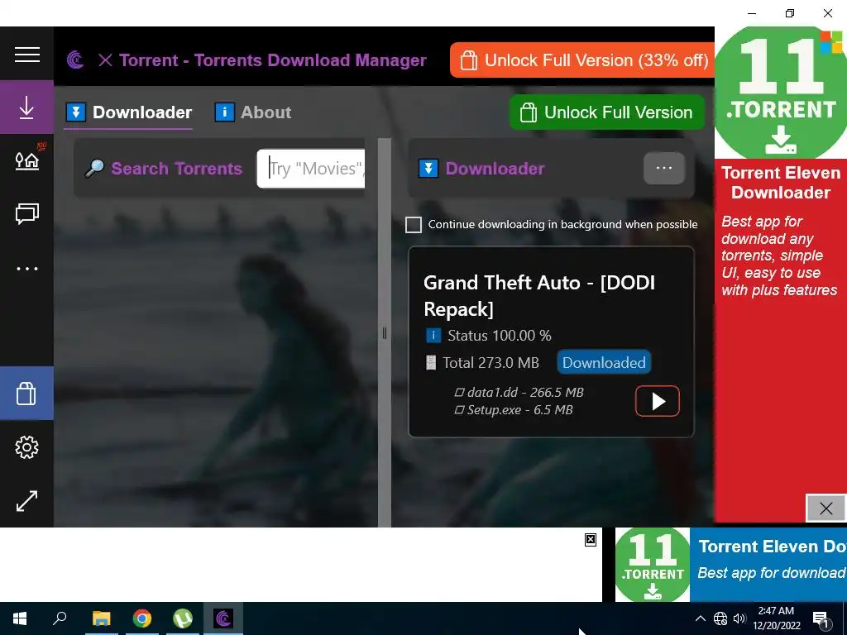Viewport: 847px width, 635px height.
Task: Show hidden system tray icons
Action: [x=700, y=618]
